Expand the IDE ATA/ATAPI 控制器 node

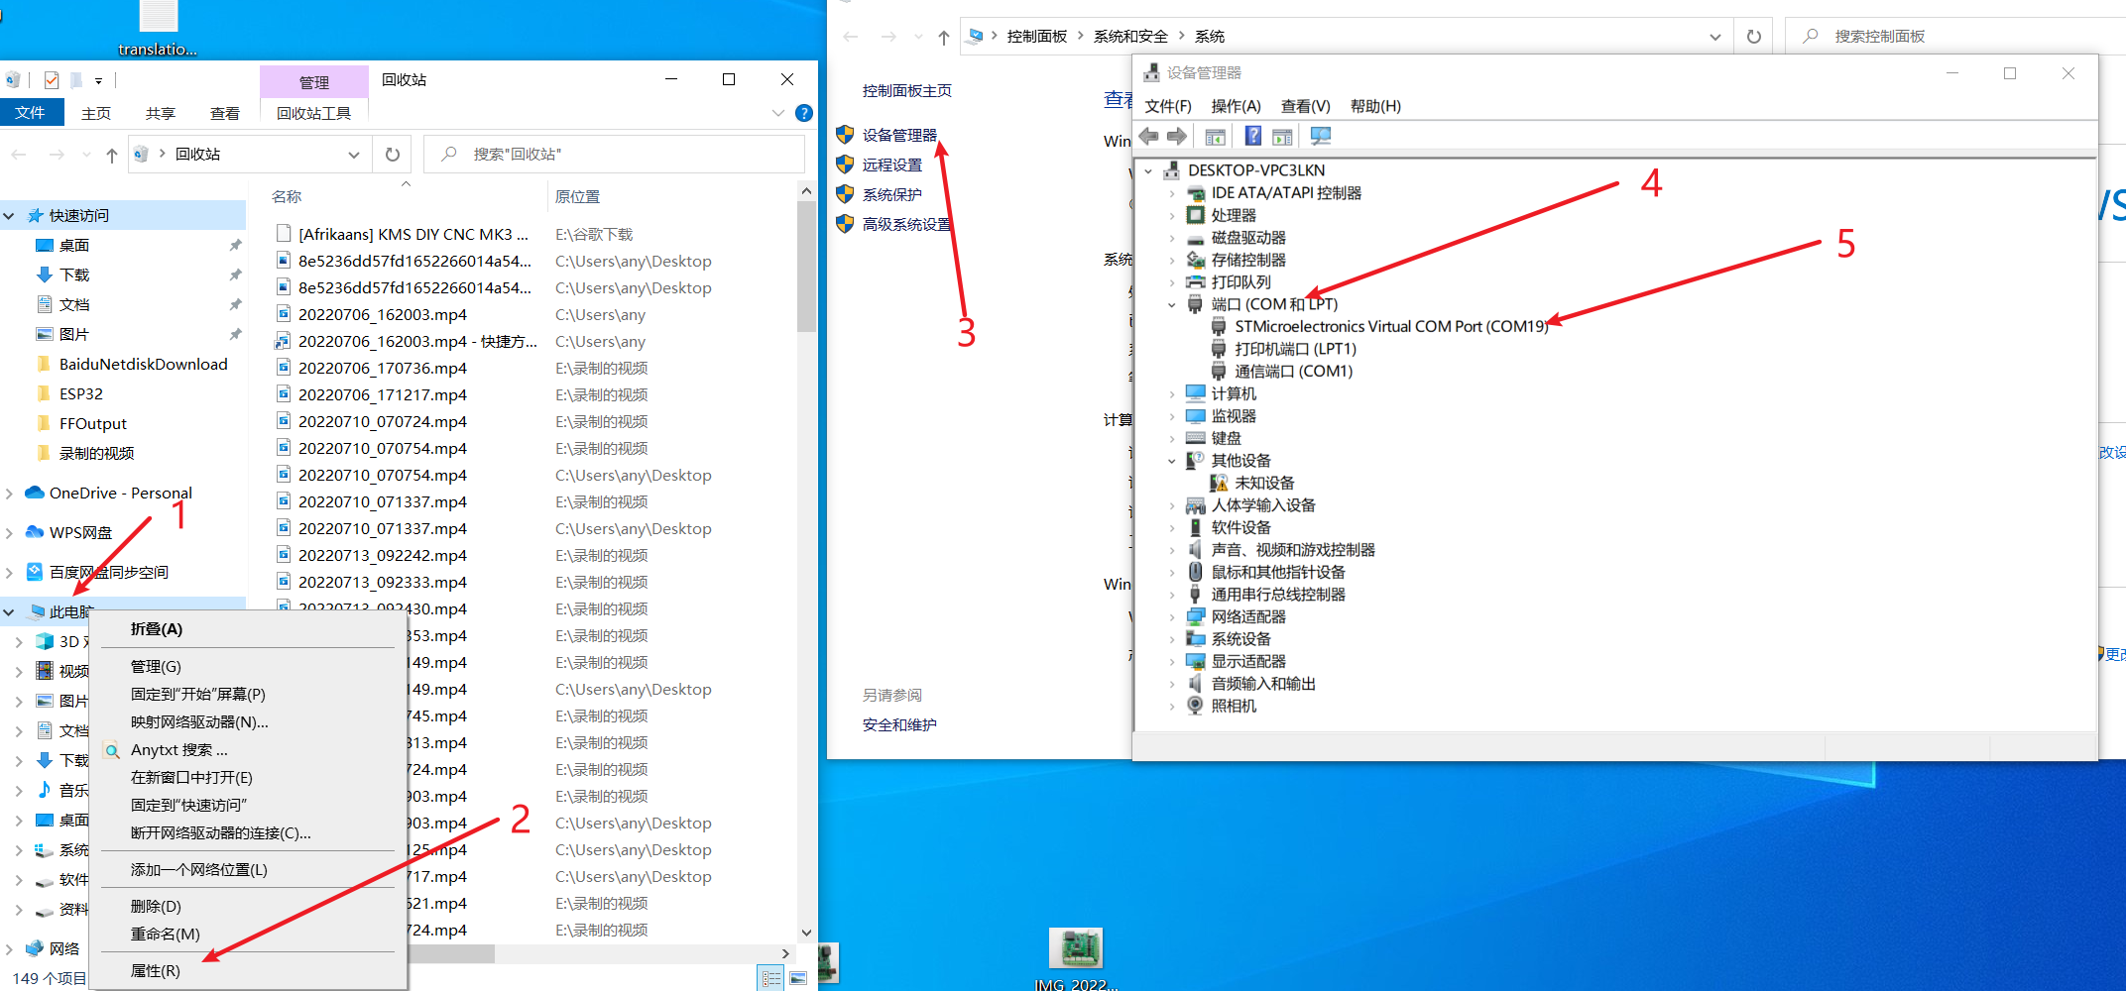(1172, 193)
